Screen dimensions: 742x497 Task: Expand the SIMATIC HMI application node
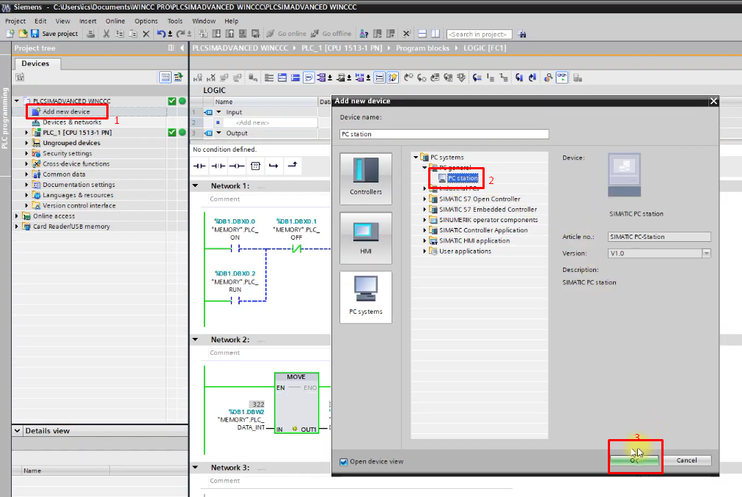(x=425, y=240)
